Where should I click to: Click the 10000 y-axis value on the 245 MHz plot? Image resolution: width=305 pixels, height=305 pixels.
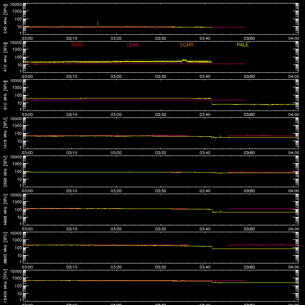pos(16,5)
